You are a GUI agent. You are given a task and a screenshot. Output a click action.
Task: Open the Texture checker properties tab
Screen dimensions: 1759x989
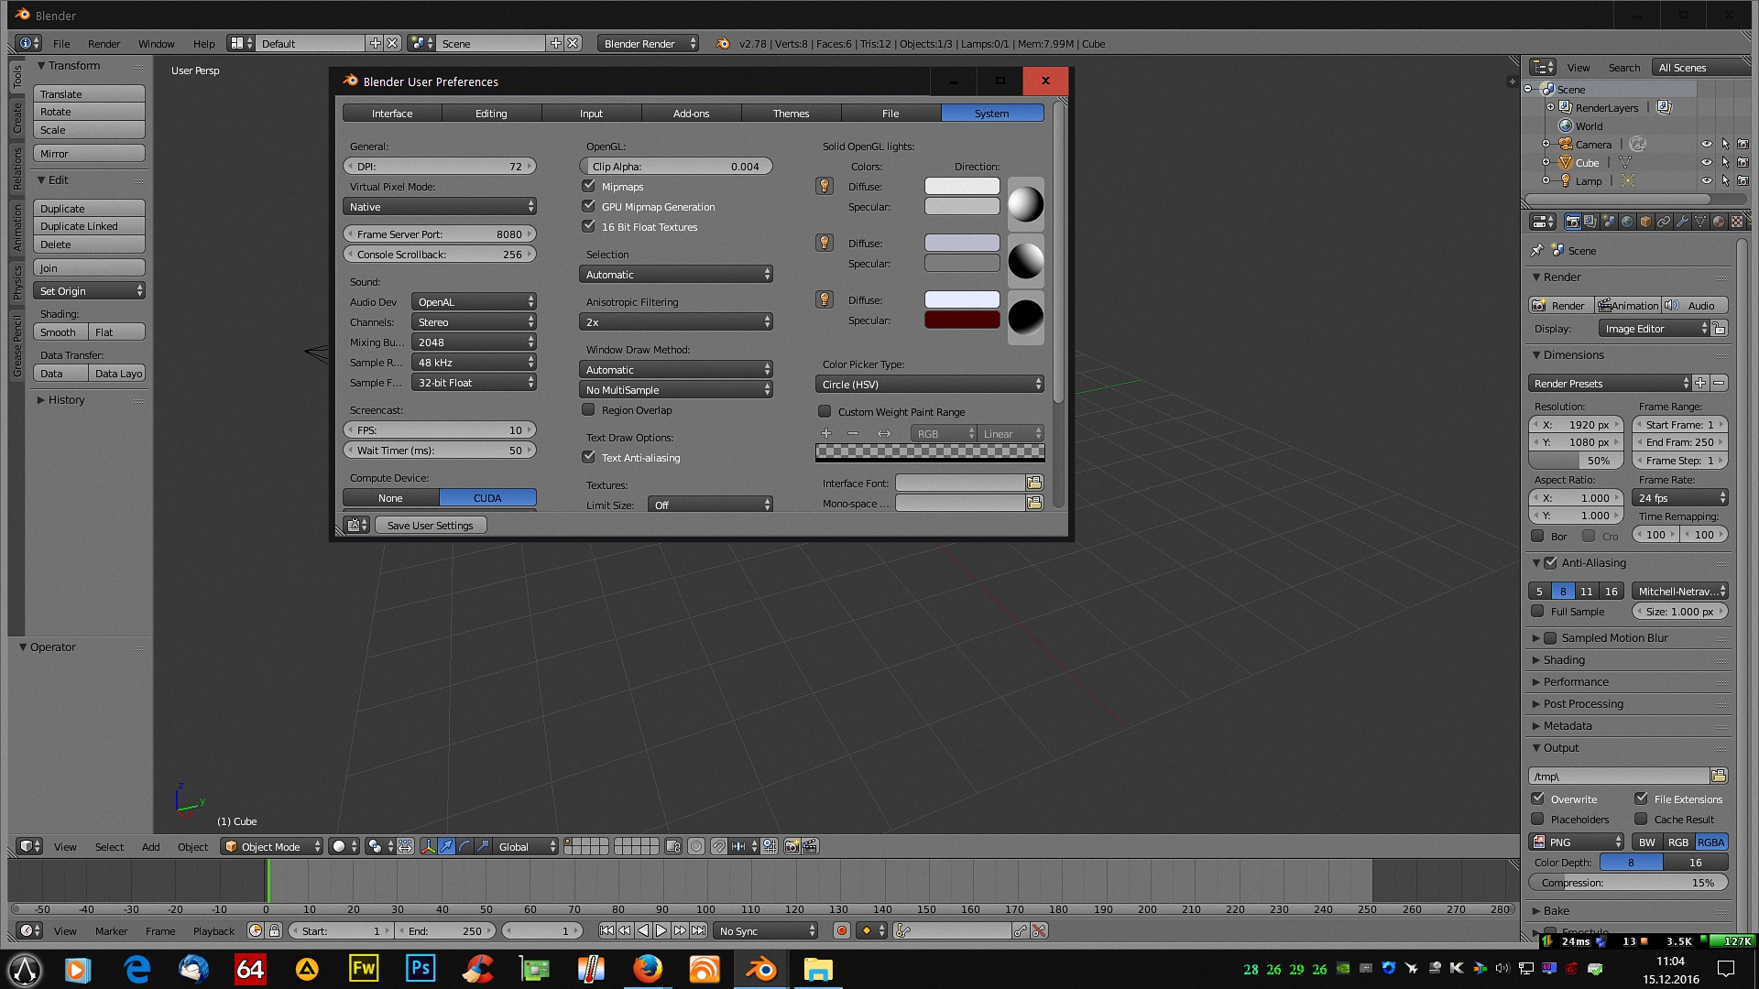(x=1737, y=222)
